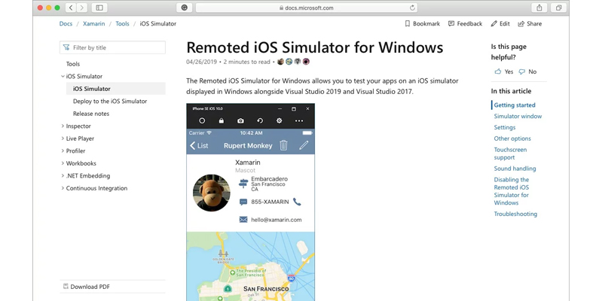The image size is (602, 301).
Task: Expand the Profiler section in sidebar
Action: coord(63,151)
